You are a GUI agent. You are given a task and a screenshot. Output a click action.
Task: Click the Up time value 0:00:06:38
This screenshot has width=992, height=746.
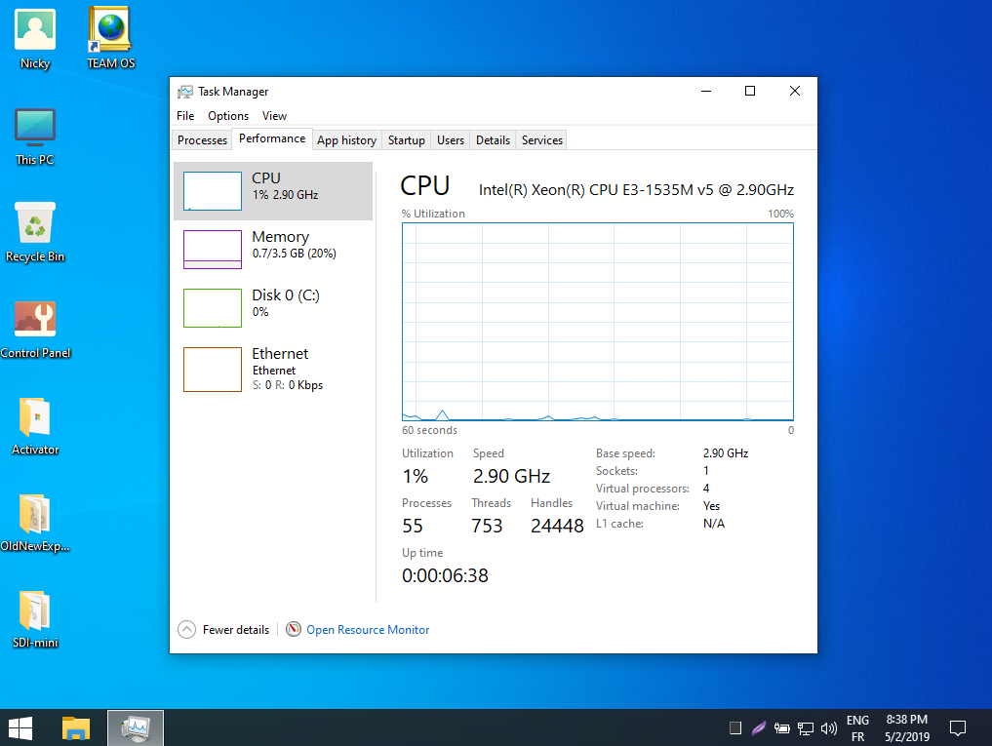pyautogui.click(x=445, y=575)
